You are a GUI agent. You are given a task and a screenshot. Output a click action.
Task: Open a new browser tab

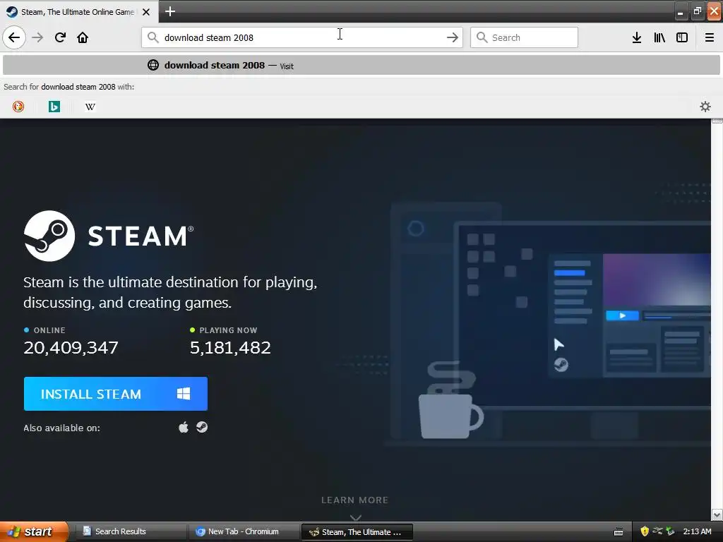click(x=169, y=11)
